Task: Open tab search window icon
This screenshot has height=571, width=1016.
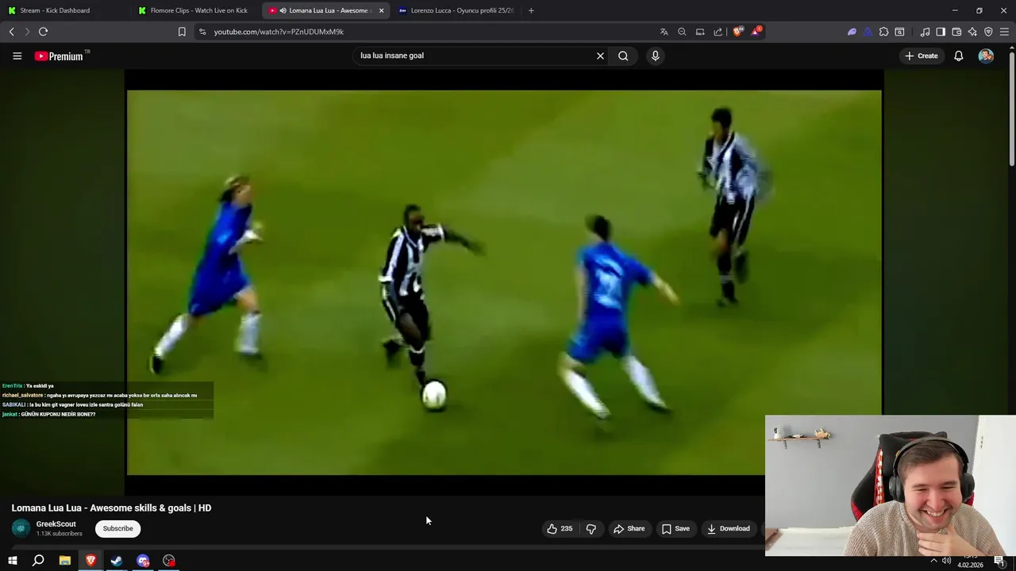Action: [899, 32]
